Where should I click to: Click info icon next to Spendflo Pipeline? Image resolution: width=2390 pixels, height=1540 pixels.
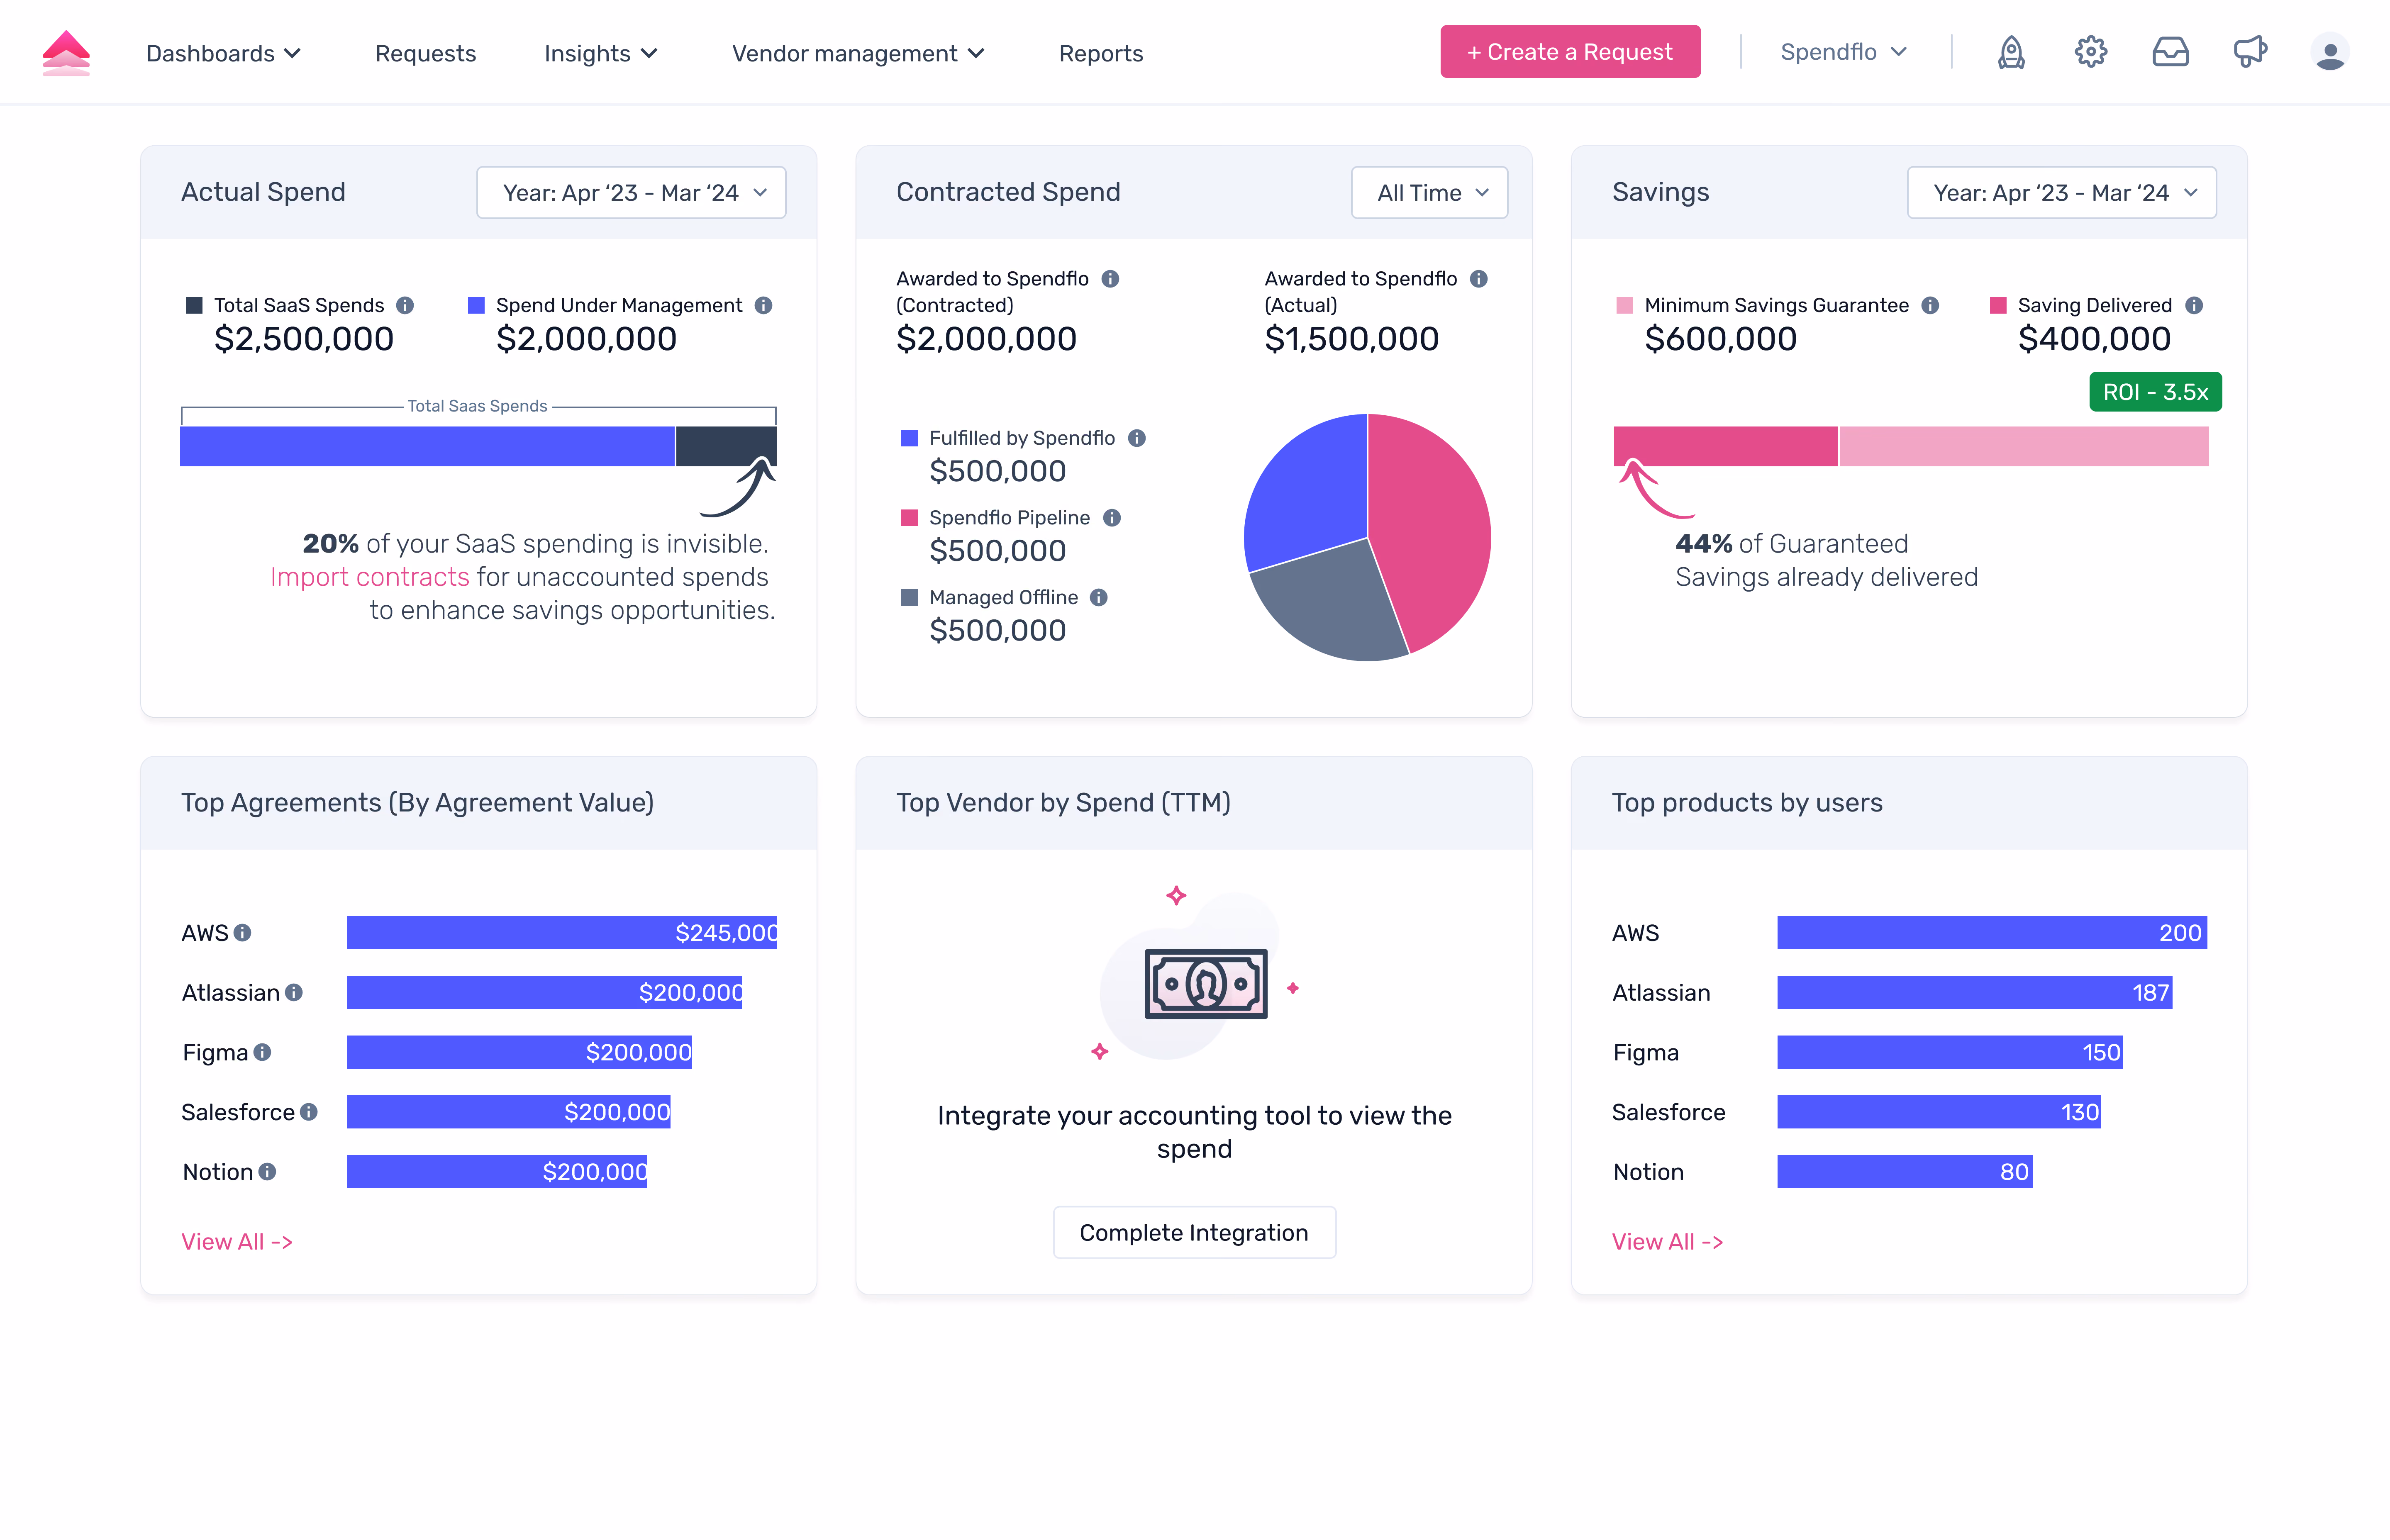[x=1112, y=518]
